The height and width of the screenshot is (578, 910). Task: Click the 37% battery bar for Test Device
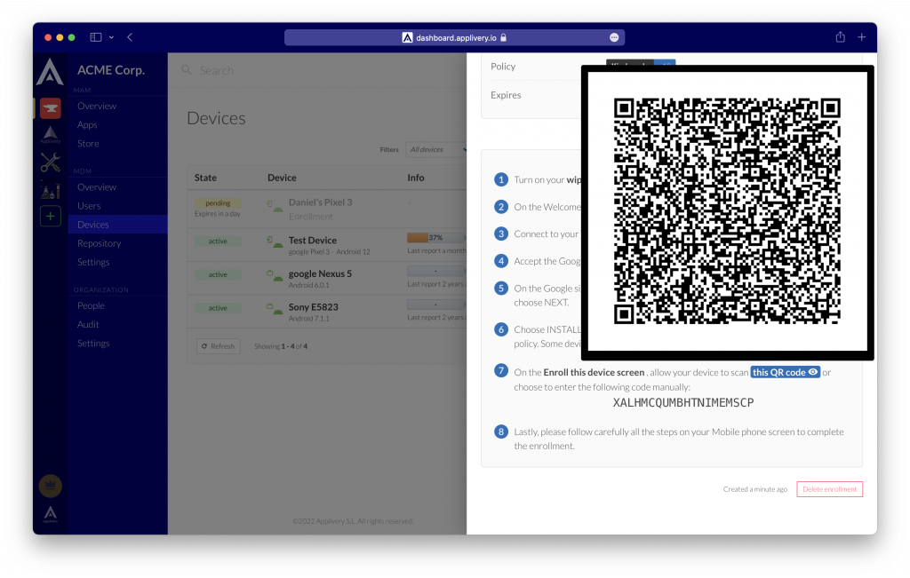pos(435,238)
